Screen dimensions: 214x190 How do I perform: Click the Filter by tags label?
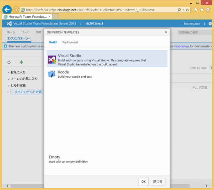coord(198,68)
